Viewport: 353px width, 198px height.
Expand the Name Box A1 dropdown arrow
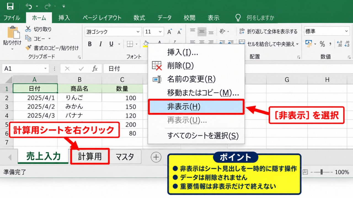[x=46, y=69]
